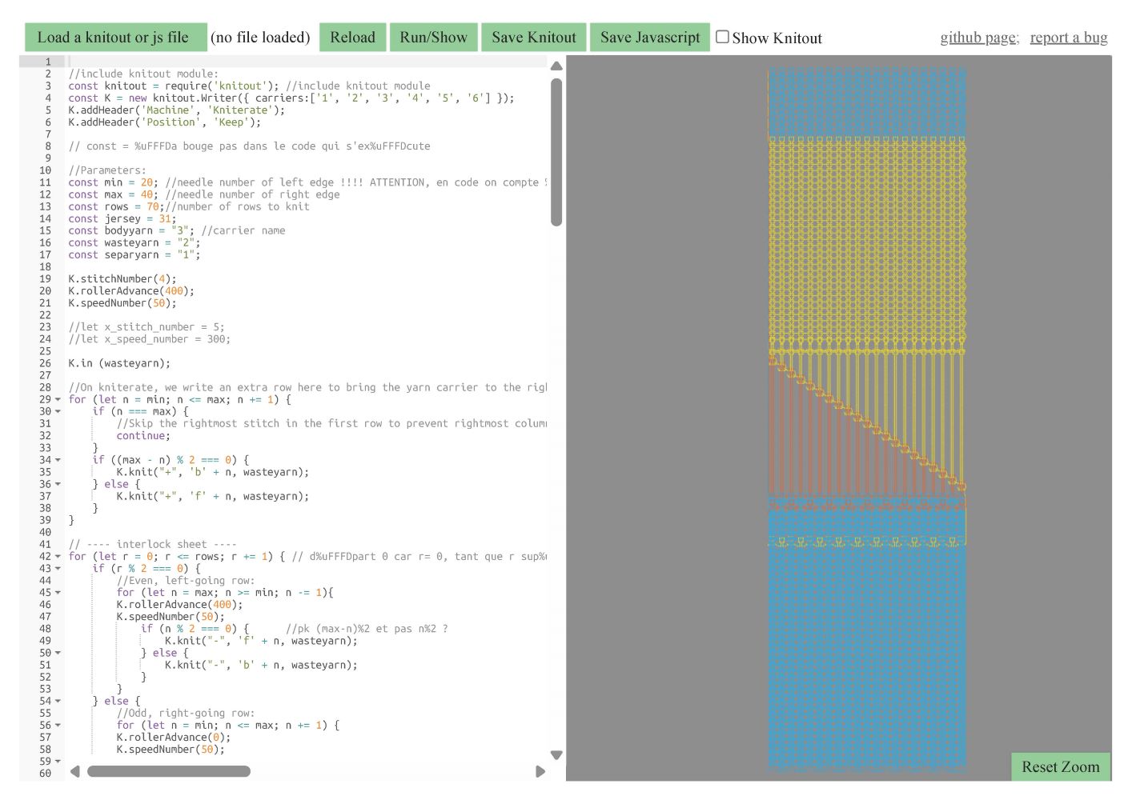Open the report a bug link
Viewport: 1132px width, 800px height.
(x=1069, y=38)
